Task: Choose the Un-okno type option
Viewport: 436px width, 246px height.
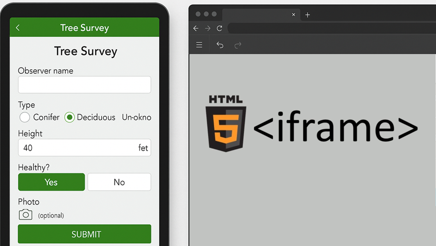Action: 137,117
